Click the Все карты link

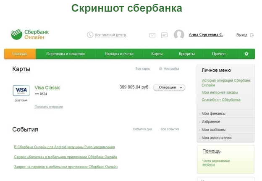(143, 69)
